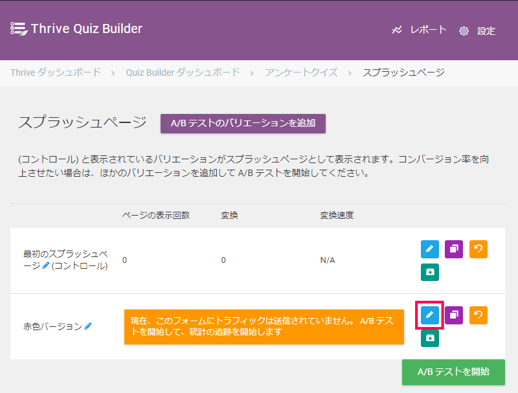Image resolution: width=518 pixels, height=393 pixels.
Task: Click the reports chart icon
Action: pos(397,30)
